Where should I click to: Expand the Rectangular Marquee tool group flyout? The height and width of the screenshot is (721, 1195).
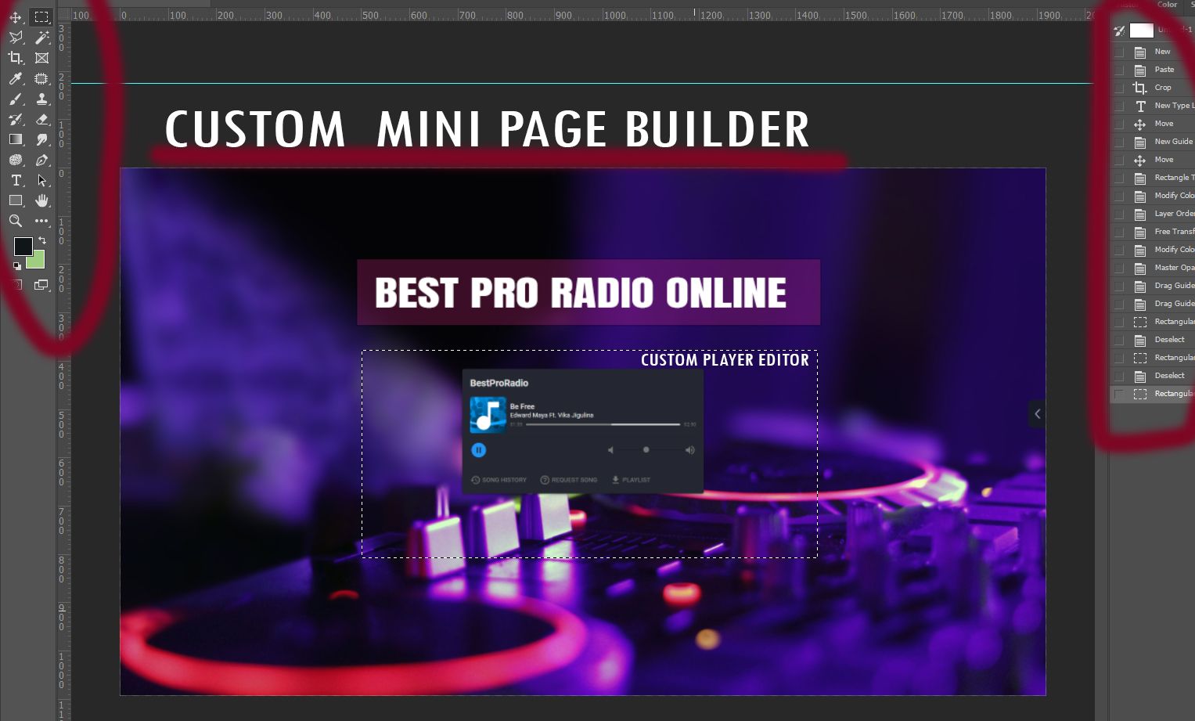(x=49, y=23)
